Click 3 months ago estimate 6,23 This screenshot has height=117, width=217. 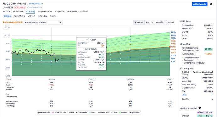[x=170, y=103]
